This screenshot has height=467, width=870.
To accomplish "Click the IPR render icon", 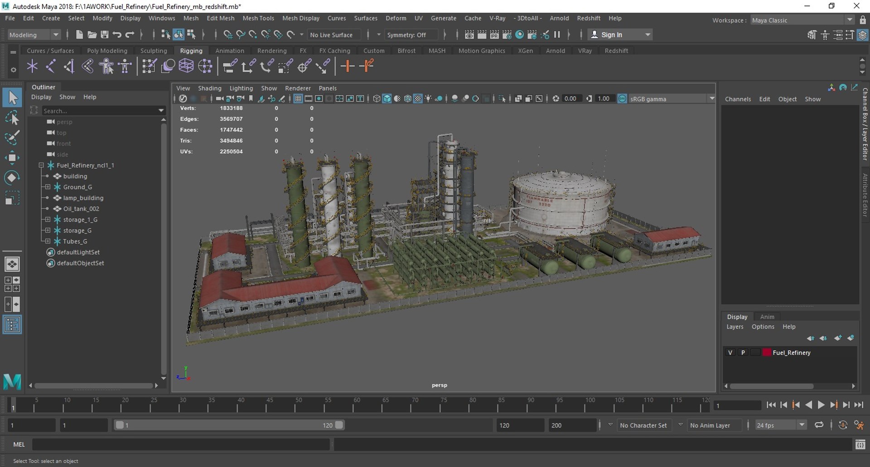I will (494, 35).
